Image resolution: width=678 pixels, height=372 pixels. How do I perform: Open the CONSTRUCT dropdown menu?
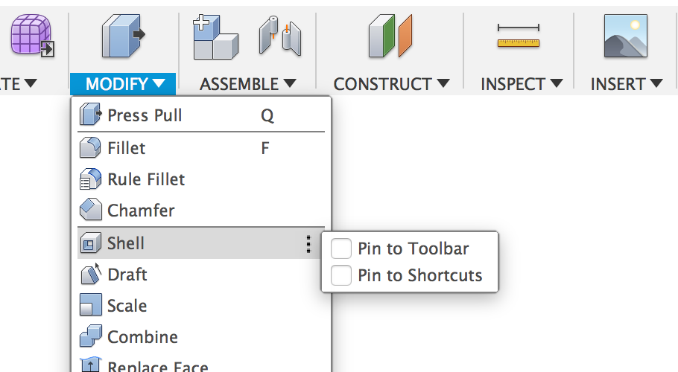coord(391,84)
